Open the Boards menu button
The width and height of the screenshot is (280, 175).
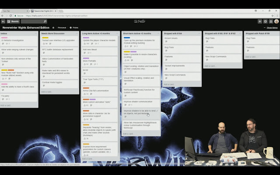point(13,21)
